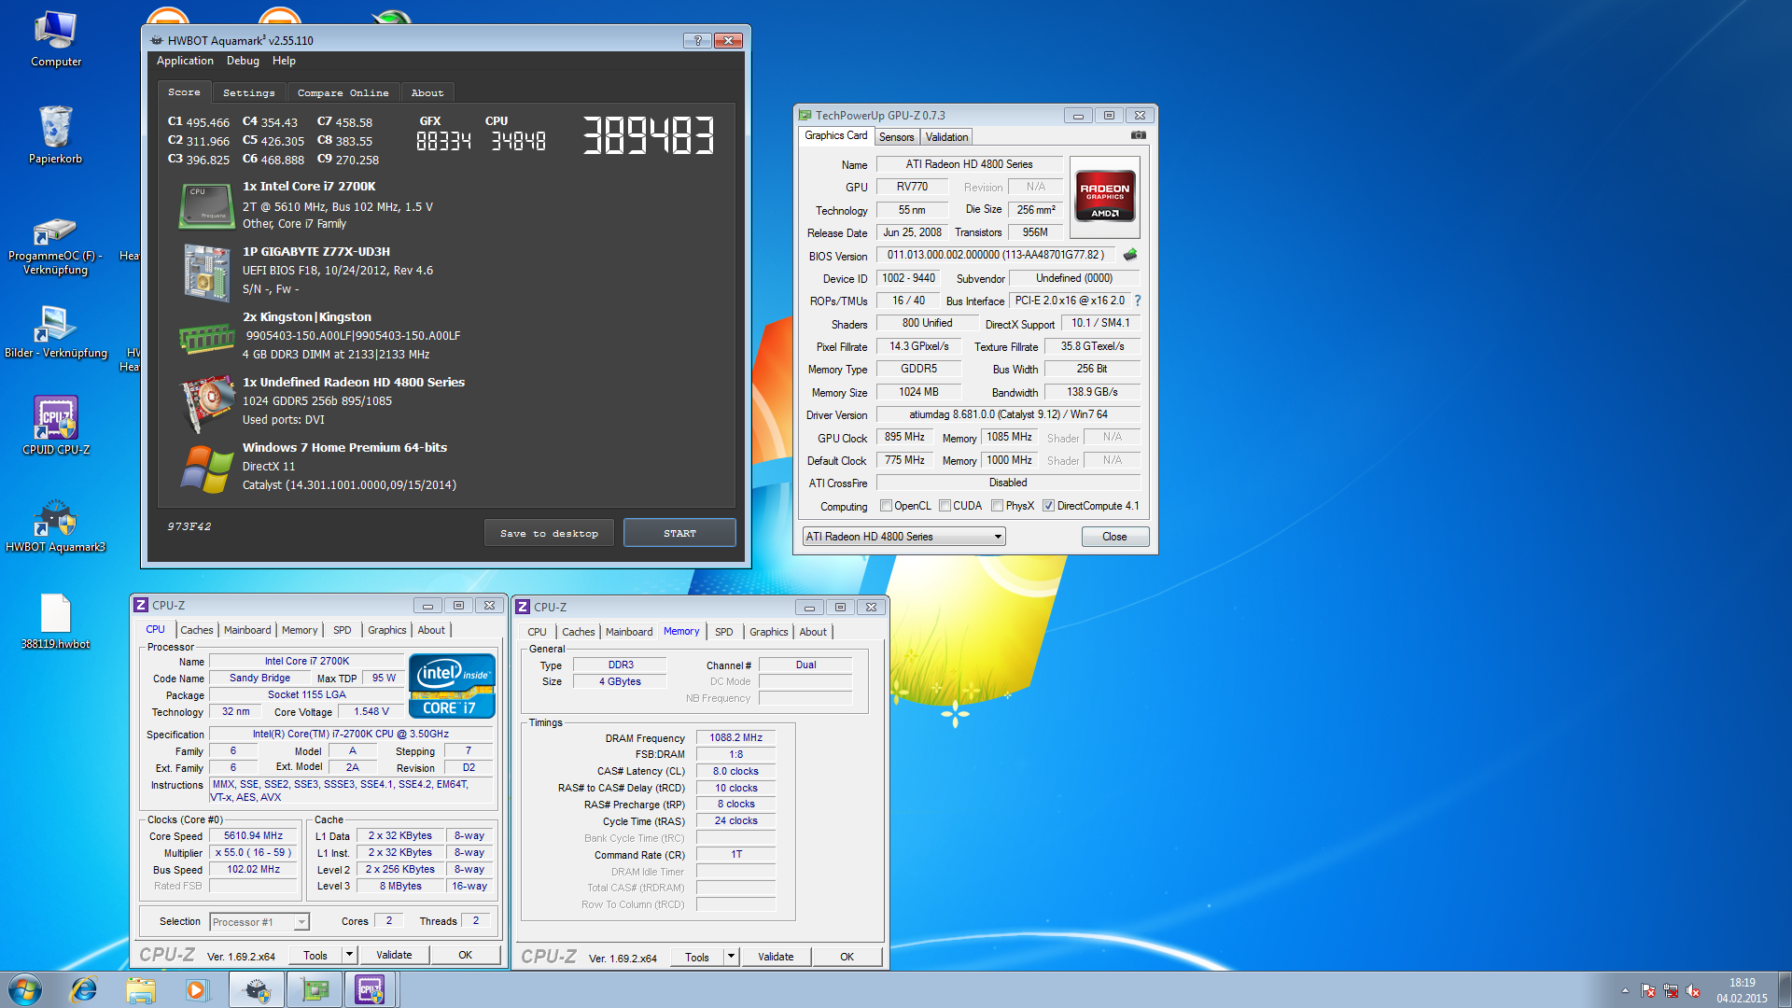Screen dimensions: 1792x1008
Task: Click the total score 389483 display
Action: [x=649, y=135]
